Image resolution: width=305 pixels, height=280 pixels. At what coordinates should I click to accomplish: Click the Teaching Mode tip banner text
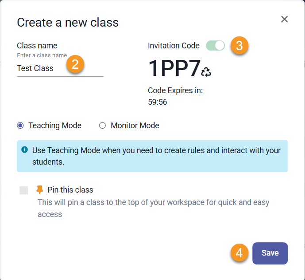coord(156,156)
